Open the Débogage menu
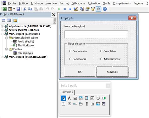Screen dimensions: 149x118 tap(78, 3)
